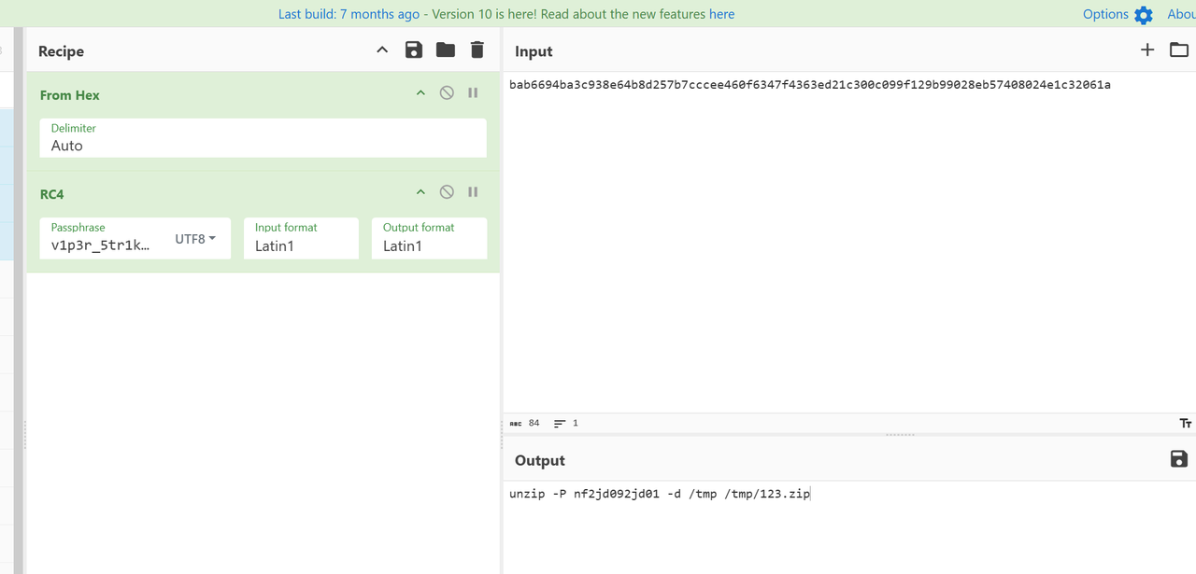Toggle input text wrap icon
The width and height of the screenshot is (1196, 574).
(x=1185, y=423)
